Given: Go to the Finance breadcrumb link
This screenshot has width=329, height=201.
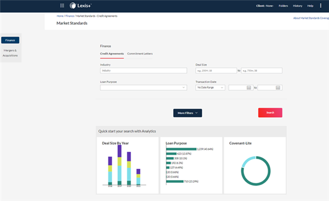Looking at the screenshot, I should [x=70, y=16].
